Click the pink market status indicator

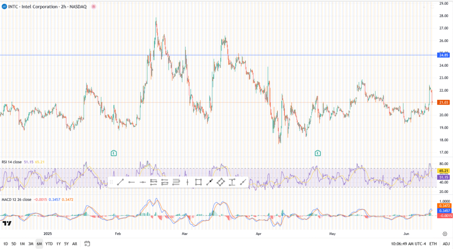click(93, 7)
